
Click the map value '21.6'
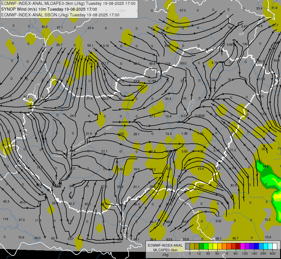point(89,134)
